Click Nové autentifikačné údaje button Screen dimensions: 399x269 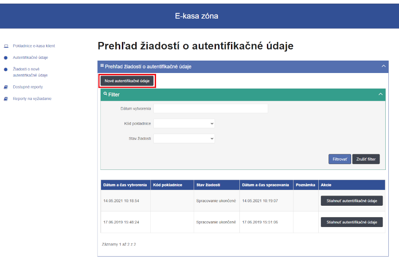[x=127, y=81]
